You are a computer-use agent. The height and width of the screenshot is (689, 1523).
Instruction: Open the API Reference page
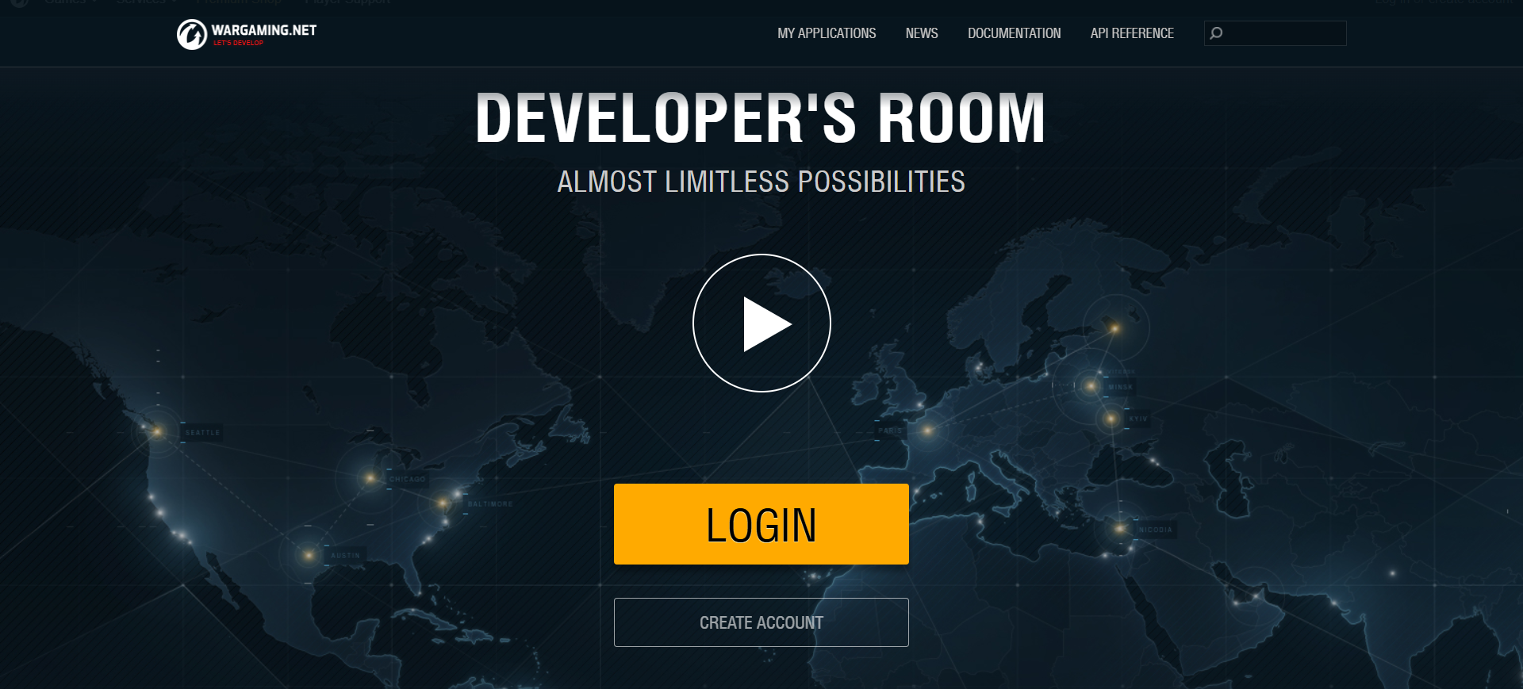[x=1132, y=33]
